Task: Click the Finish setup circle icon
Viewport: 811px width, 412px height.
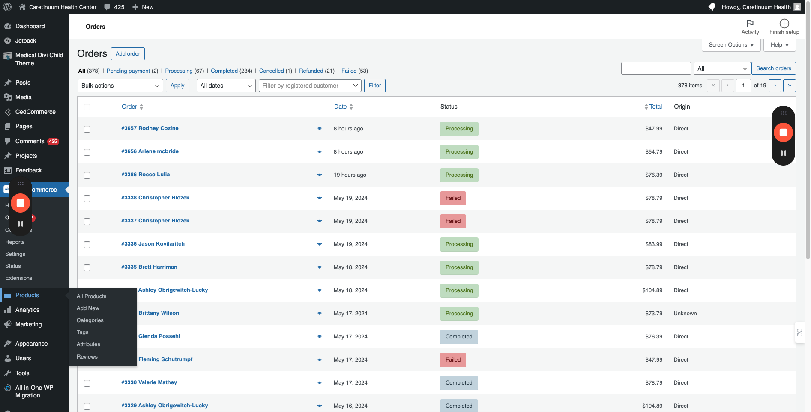Action: coord(784,23)
